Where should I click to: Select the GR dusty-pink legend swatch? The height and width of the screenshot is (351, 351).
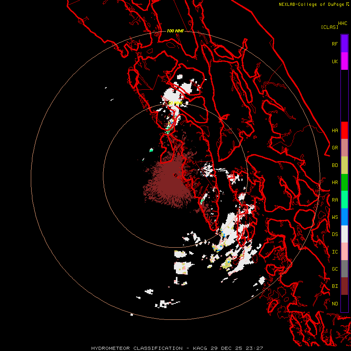click(x=344, y=148)
